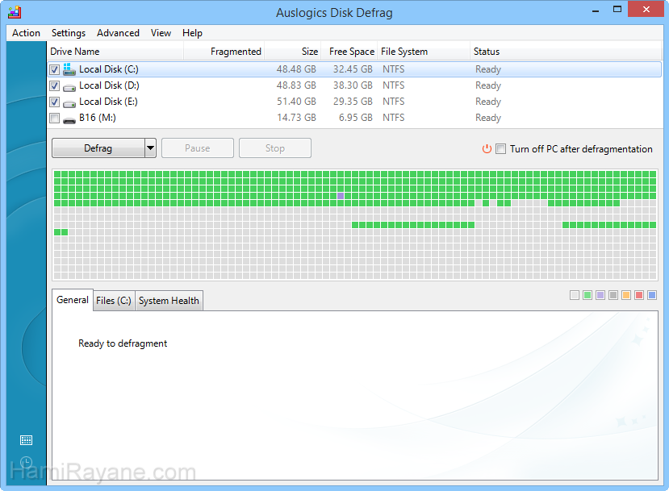The height and width of the screenshot is (491, 669).
Task: Click the removable drive icon for B16 (M:)
Action: [x=69, y=120]
